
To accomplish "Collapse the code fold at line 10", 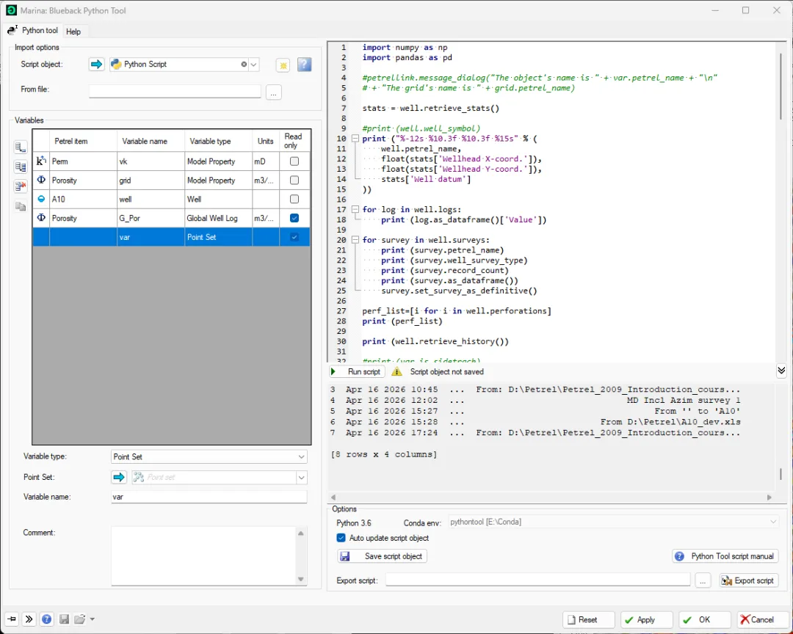I will [355, 139].
